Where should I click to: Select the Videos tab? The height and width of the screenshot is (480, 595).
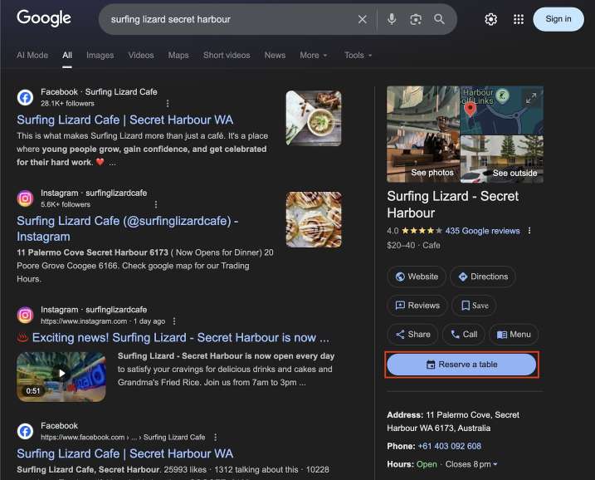pos(141,55)
